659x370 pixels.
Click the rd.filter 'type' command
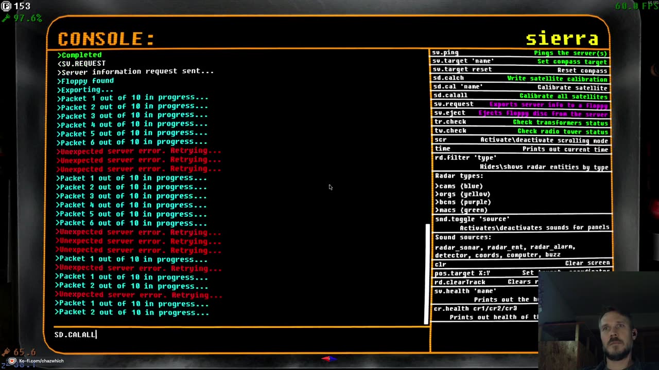coord(466,158)
